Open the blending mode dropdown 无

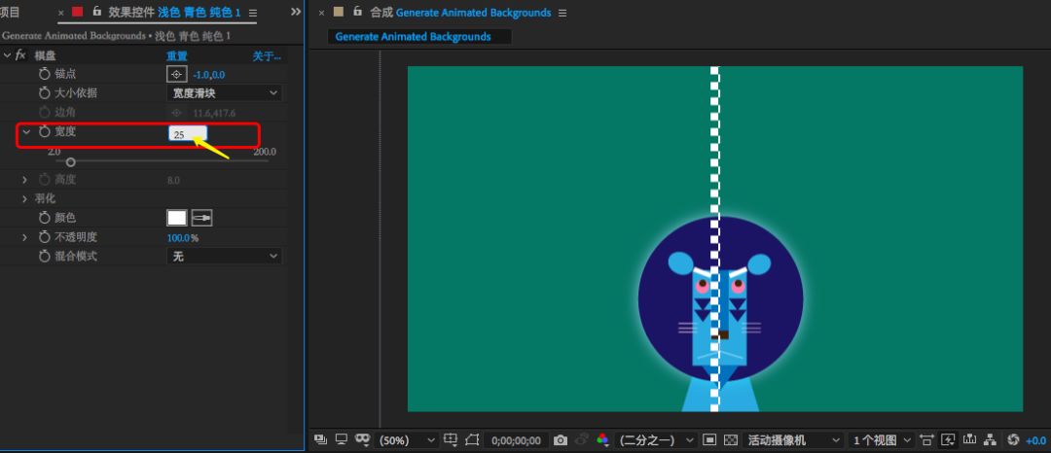click(x=225, y=256)
